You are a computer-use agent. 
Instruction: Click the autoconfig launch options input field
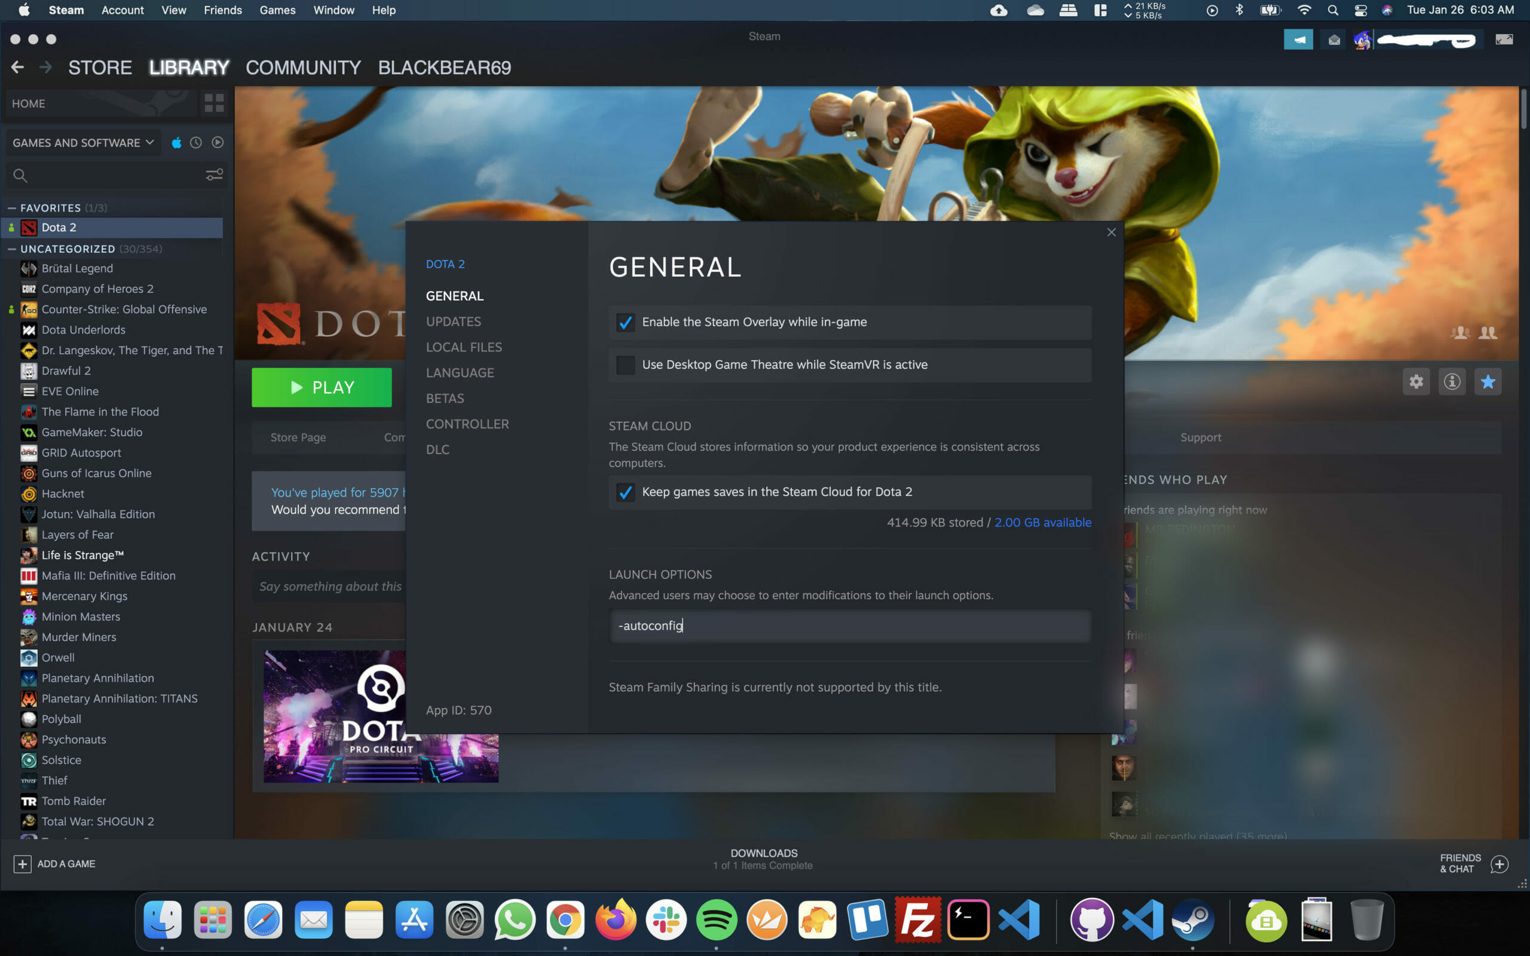[848, 626]
